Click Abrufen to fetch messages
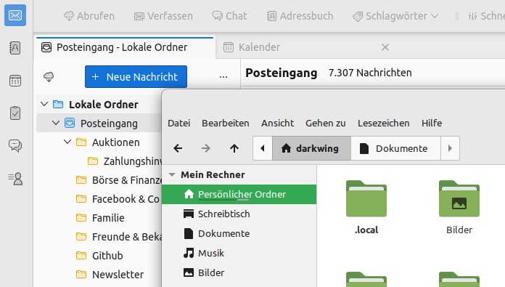The width and height of the screenshot is (505, 287). [x=89, y=16]
